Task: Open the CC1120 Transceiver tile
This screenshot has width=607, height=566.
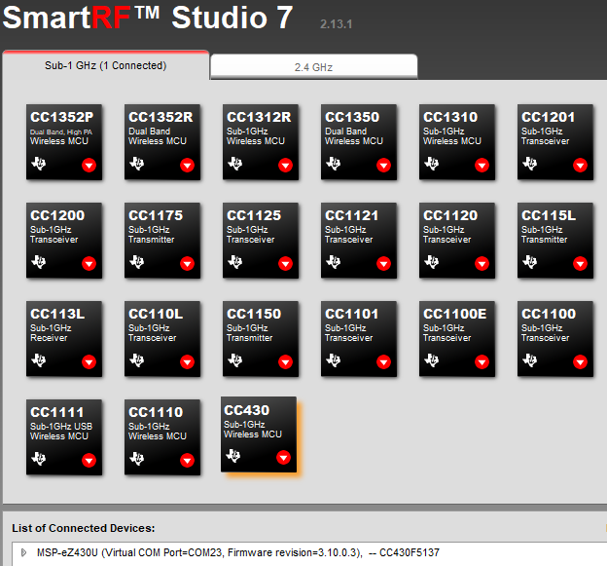Action: [457, 241]
